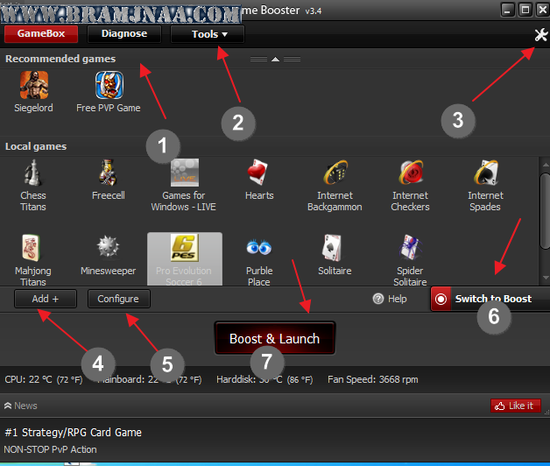Switch to the GameBox tab

click(x=40, y=34)
